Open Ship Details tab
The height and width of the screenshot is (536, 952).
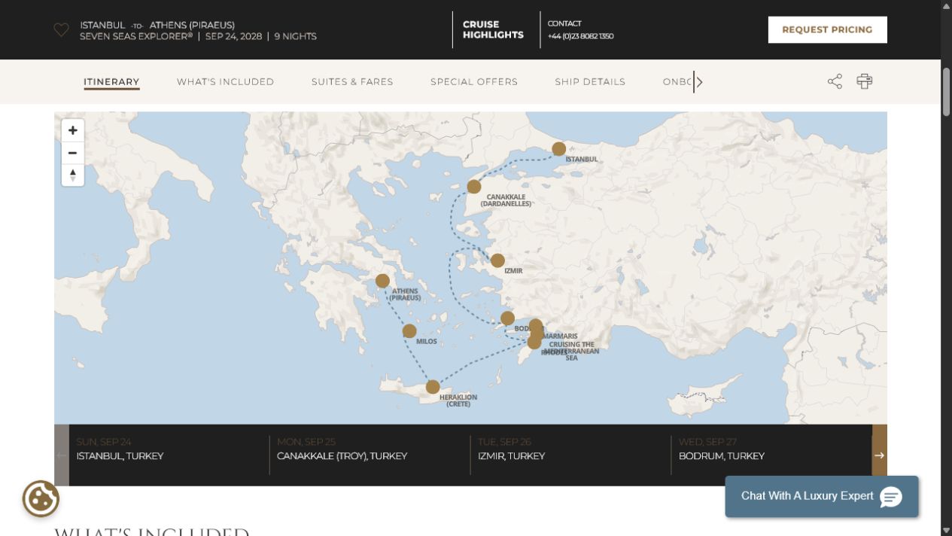[x=590, y=82]
